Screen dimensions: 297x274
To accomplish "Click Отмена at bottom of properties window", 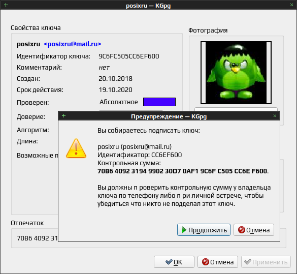I will pos(218,262).
